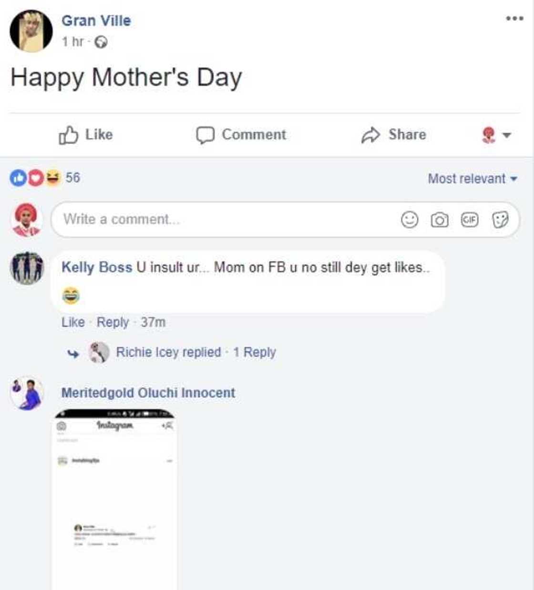534x590 pixels.
Task: Change your reaction via the flower reaction icon
Action: (x=487, y=135)
